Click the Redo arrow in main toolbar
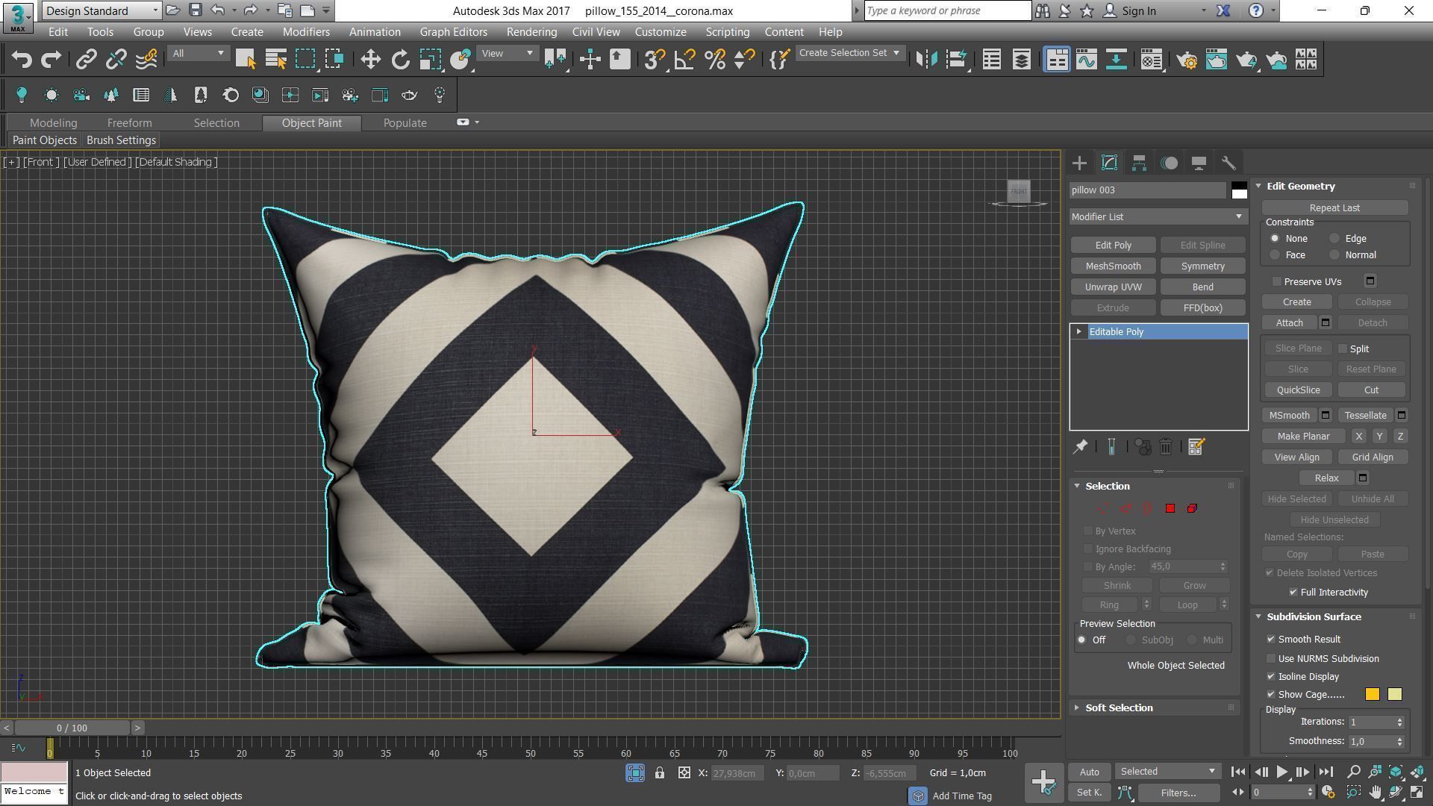This screenshot has width=1433, height=806. (51, 59)
